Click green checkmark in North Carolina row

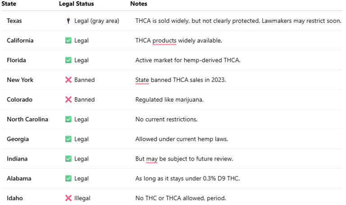point(68,120)
